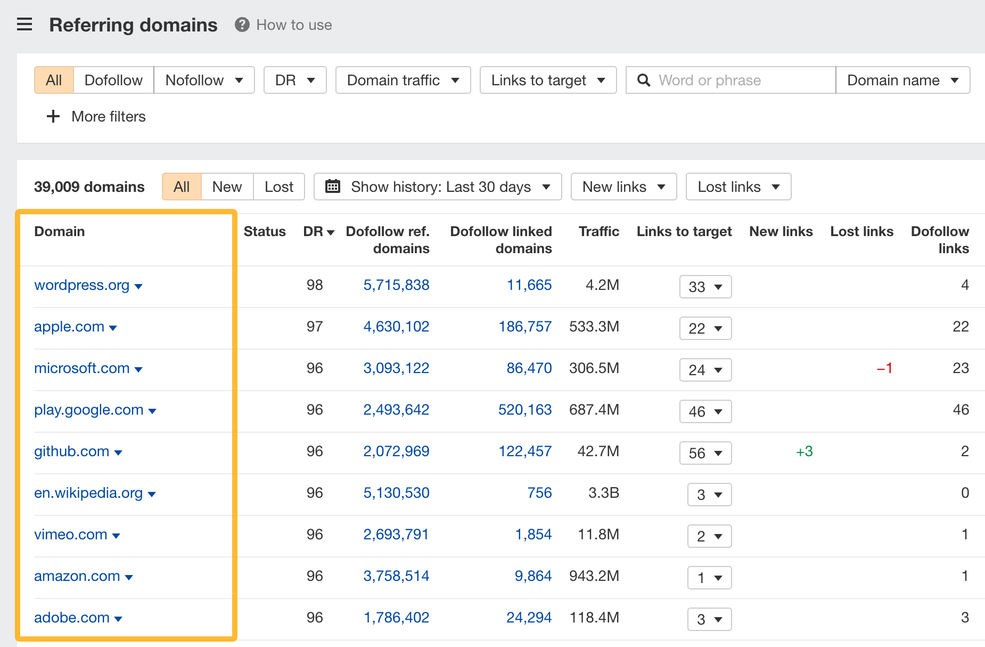Open the hamburger menu
The width and height of the screenshot is (985, 647).
(24, 25)
